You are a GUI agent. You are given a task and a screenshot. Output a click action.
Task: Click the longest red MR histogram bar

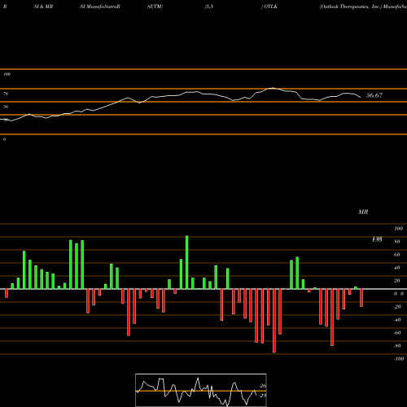pos(274,321)
